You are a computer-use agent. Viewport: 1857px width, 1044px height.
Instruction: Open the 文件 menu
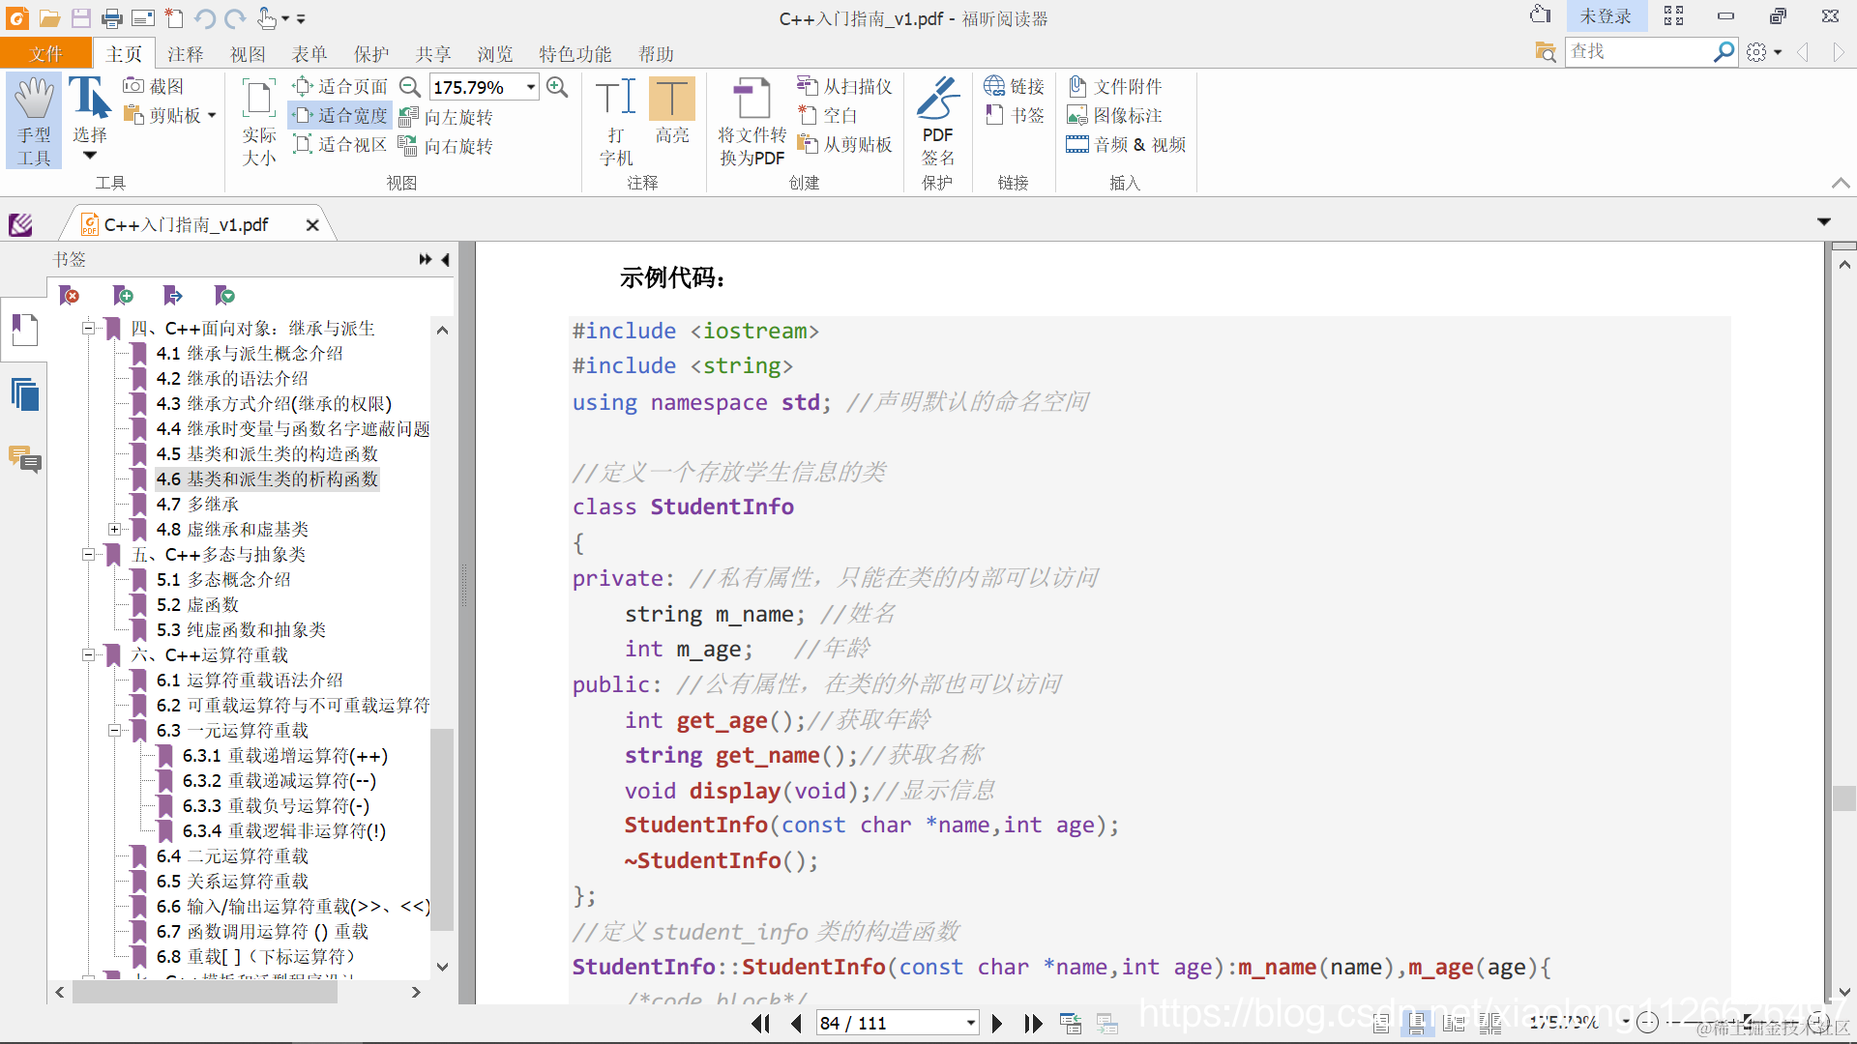point(45,54)
